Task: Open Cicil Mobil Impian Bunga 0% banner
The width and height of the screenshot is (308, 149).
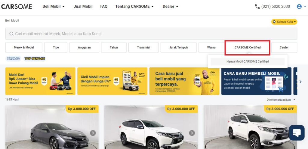Action: [112, 81]
